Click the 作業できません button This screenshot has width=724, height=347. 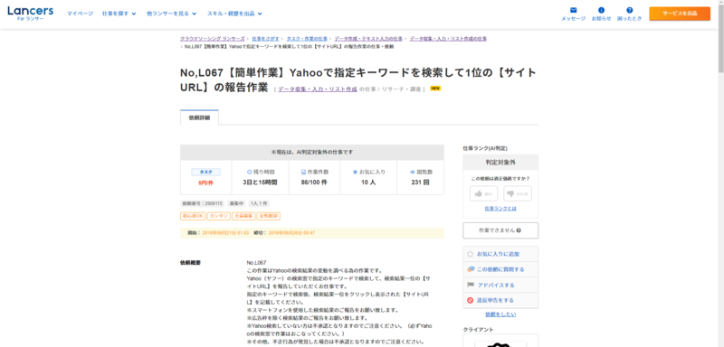500,230
